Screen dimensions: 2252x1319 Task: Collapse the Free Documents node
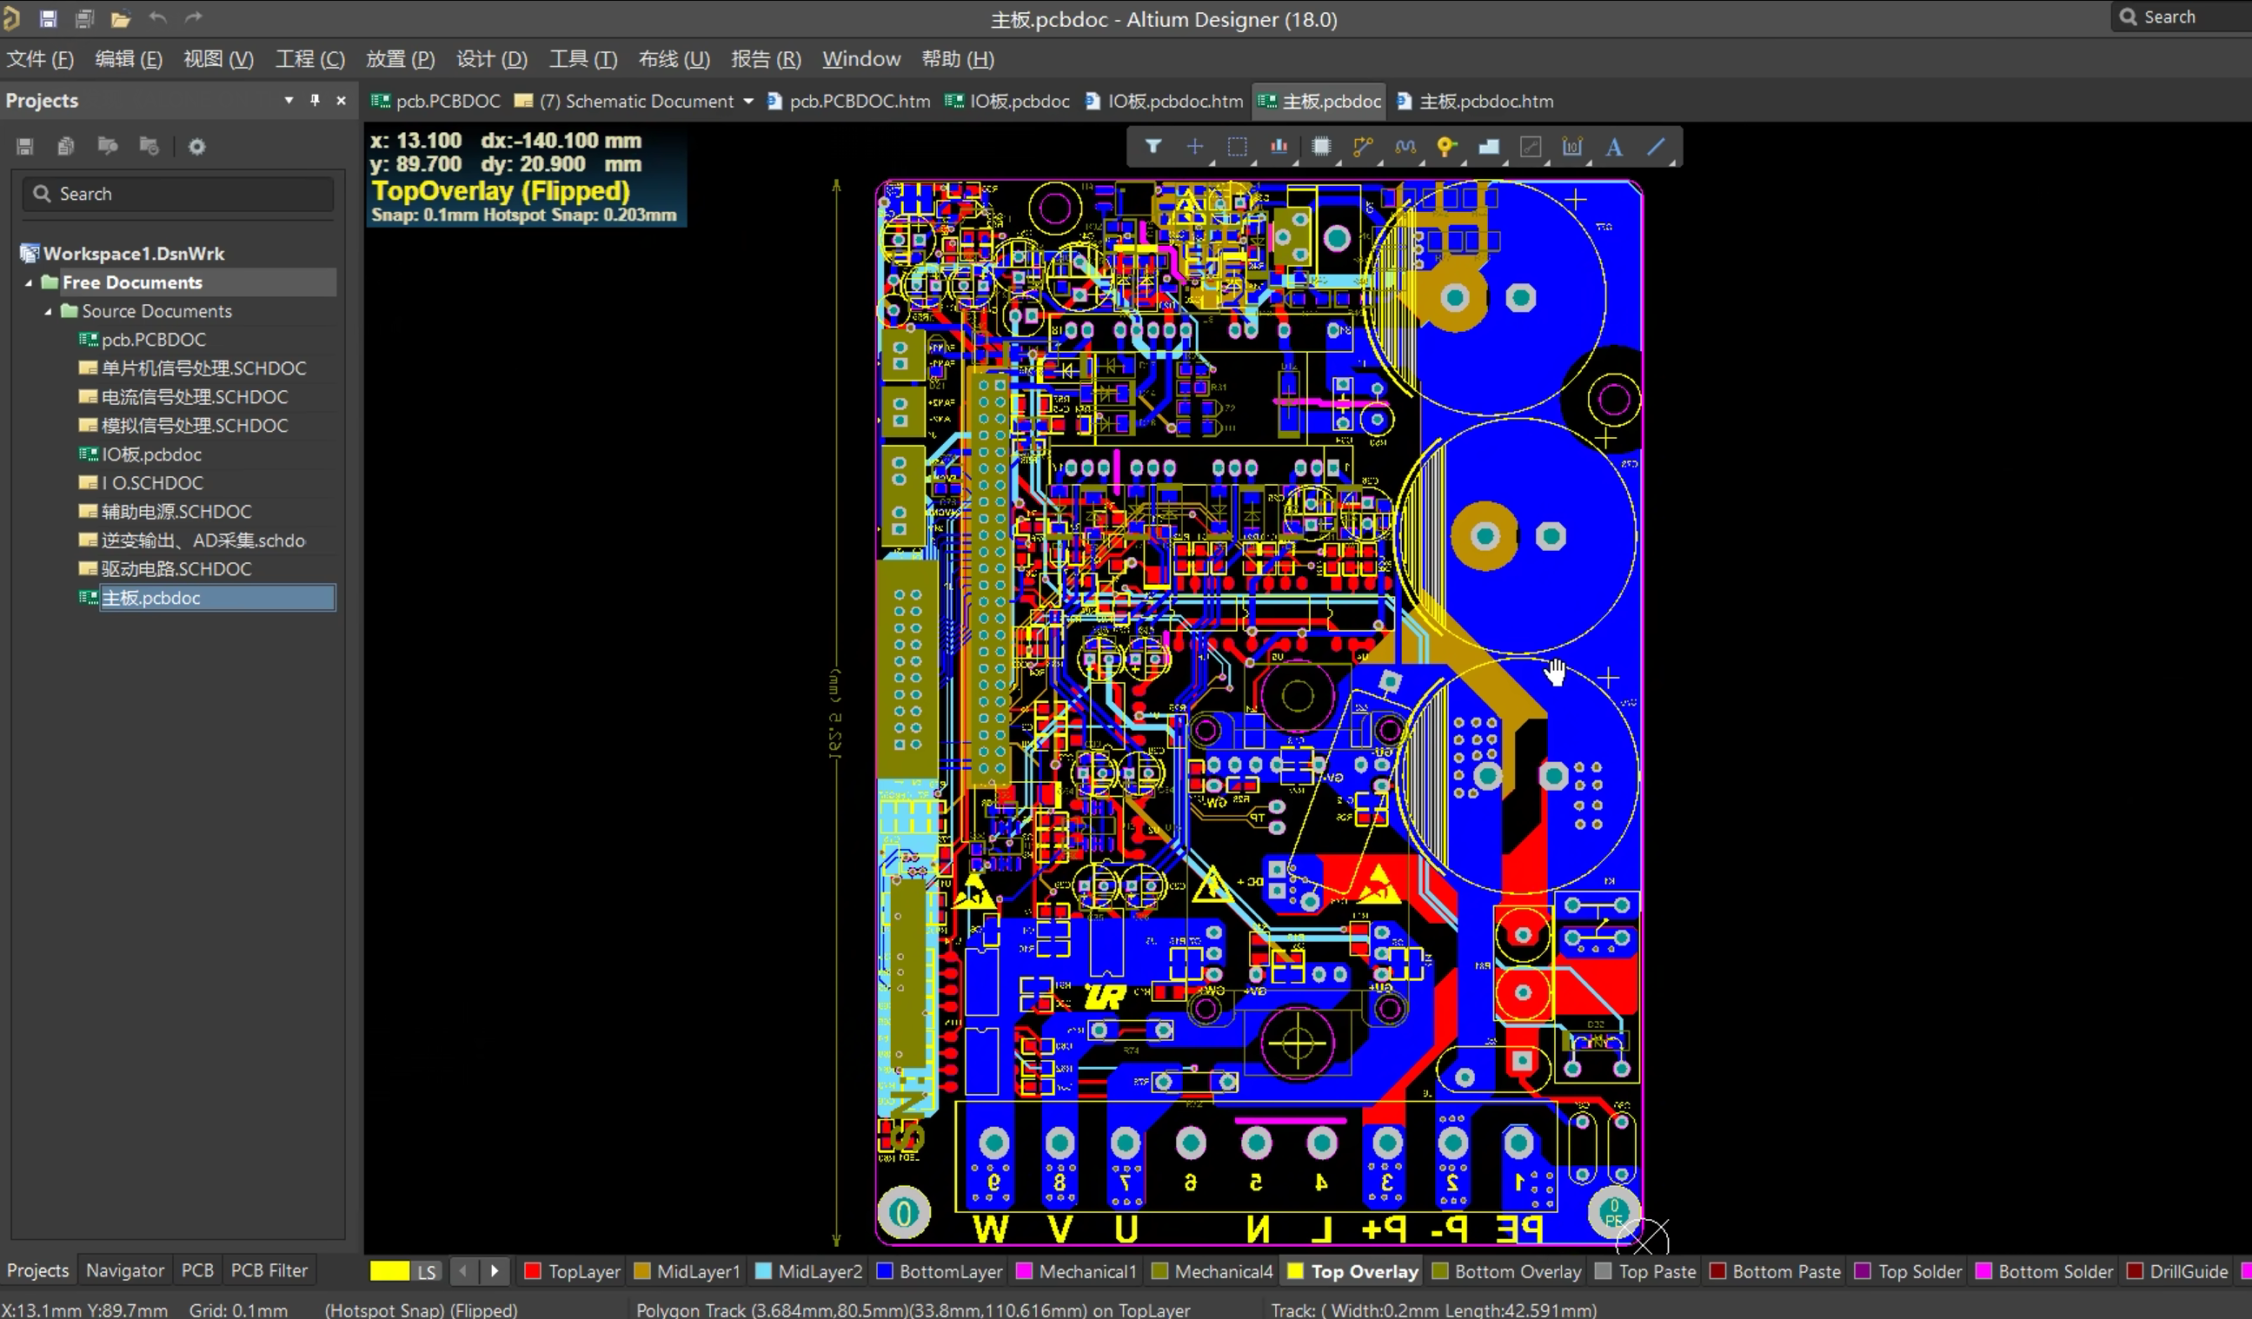(29, 282)
